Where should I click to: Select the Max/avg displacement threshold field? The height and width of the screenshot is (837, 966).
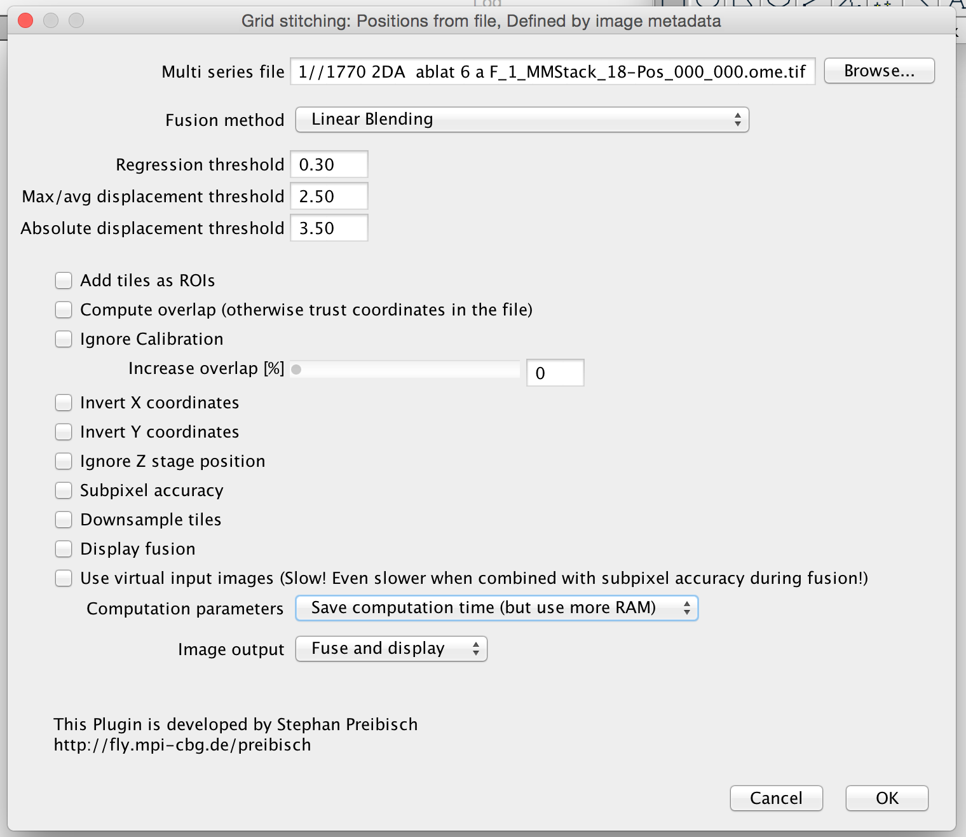[329, 197]
